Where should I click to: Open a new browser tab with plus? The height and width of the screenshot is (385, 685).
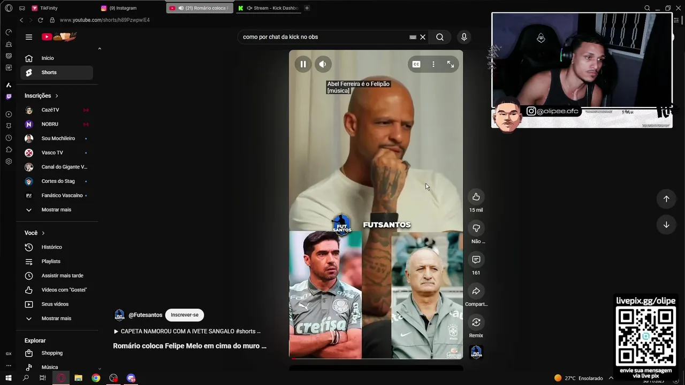coord(307,8)
